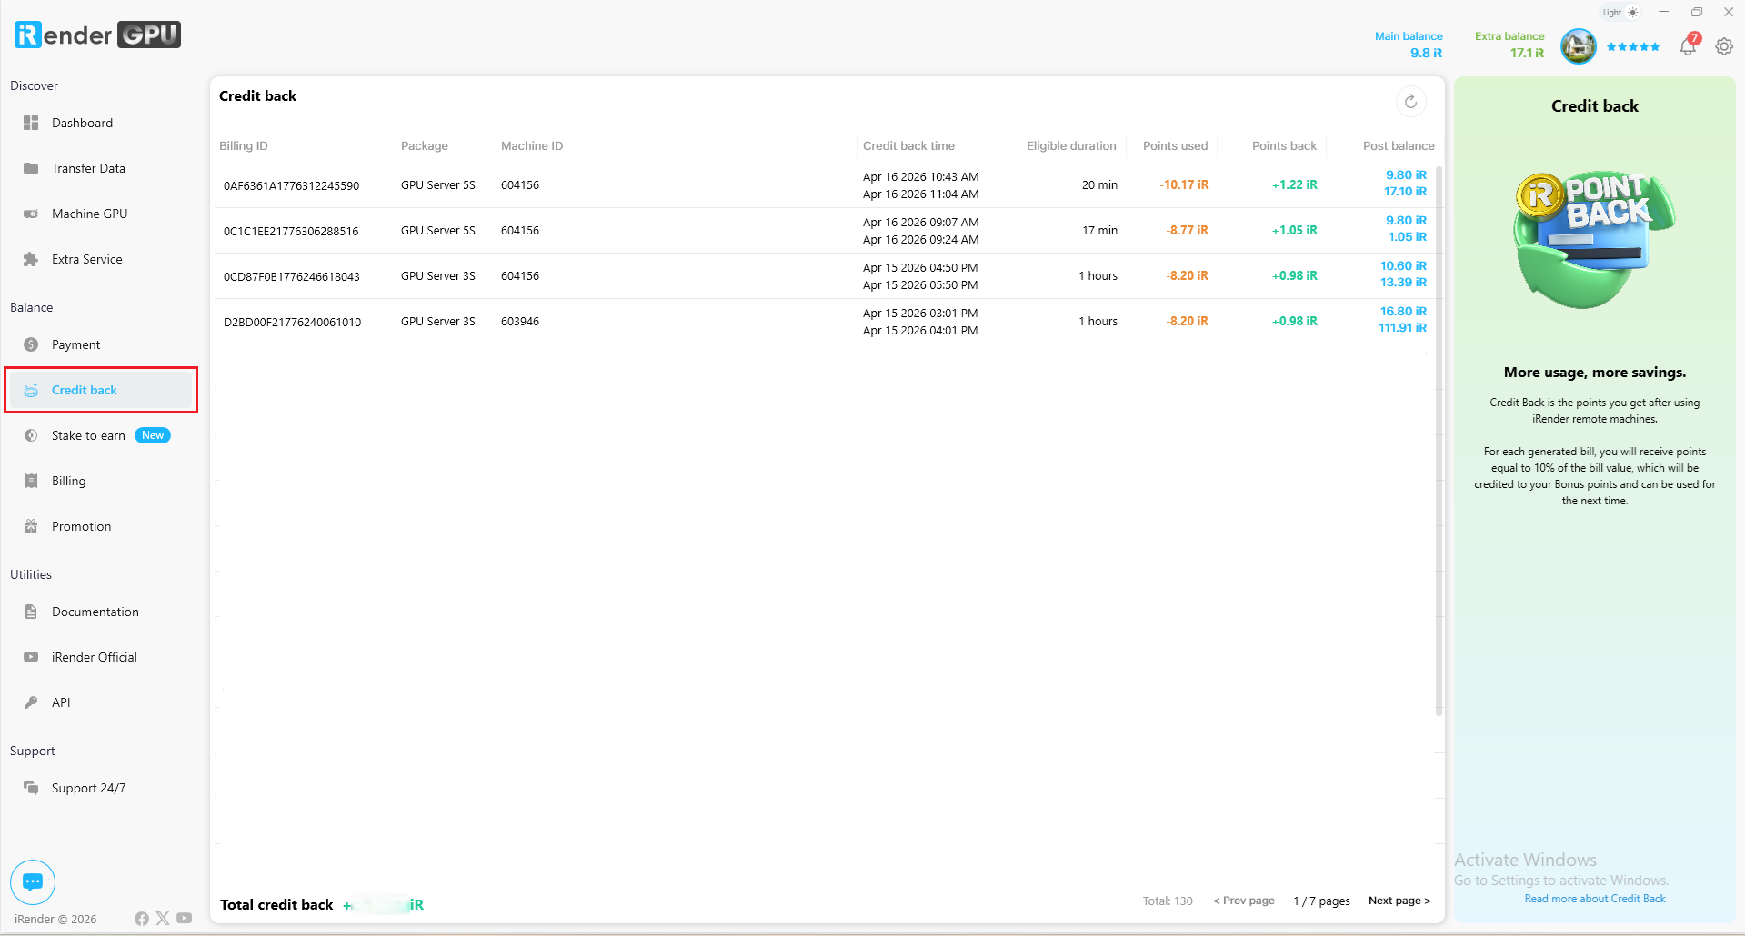The width and height of the screenshot is (1745, 936).
Task: Go to the Payment page
Action: coord(75,344)
